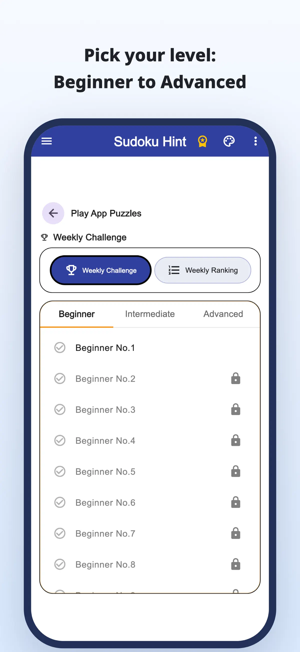This screenshot has height=652, width=300.
Task: Open the Weekly Ranking list
Action: pyautogui.click(x=202, y=270)
